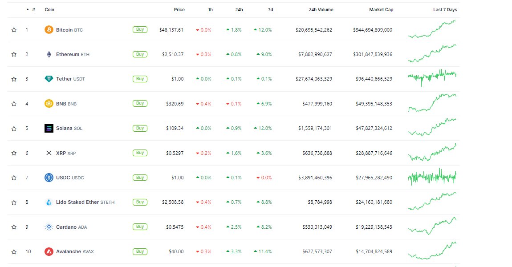The image size is (512, 267).
Task: Click Bitcoin price $48,137.61
Action: (x=171, y=30)
